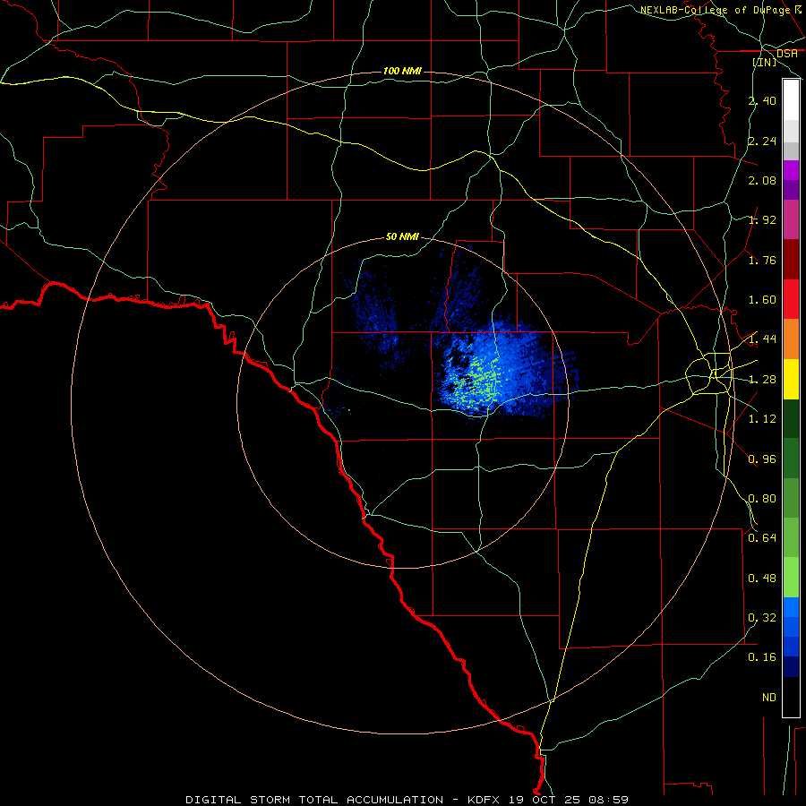Screen dimensions: 806x806
Task: Click the orange swatch in the accumulation legend
Action: point(791,339)
